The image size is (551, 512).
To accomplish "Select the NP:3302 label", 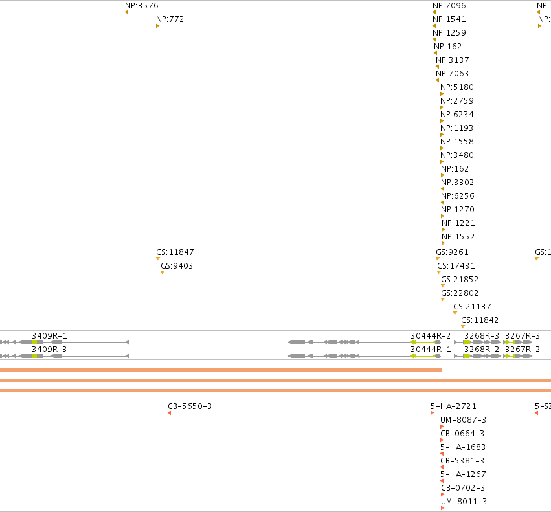I will tap(458, 183).
